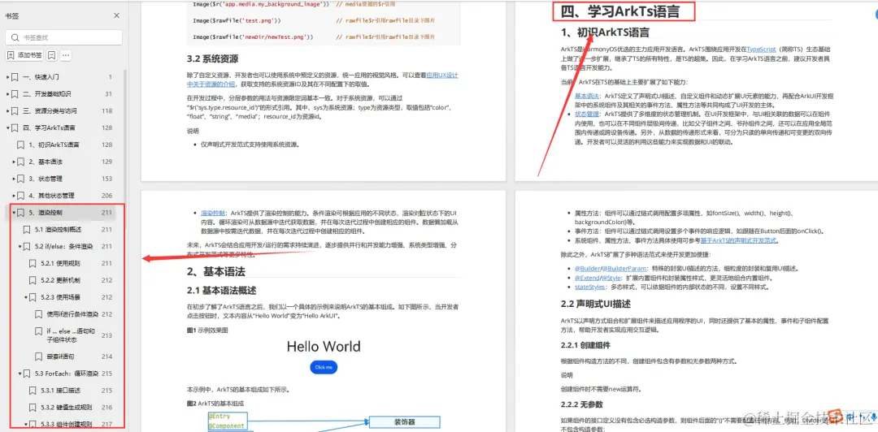Viewport: 878px width, 432px height.
Task: Jump to 2、基本语法 bookmark label
Action: pyautogui.click(x=46, y=162)
